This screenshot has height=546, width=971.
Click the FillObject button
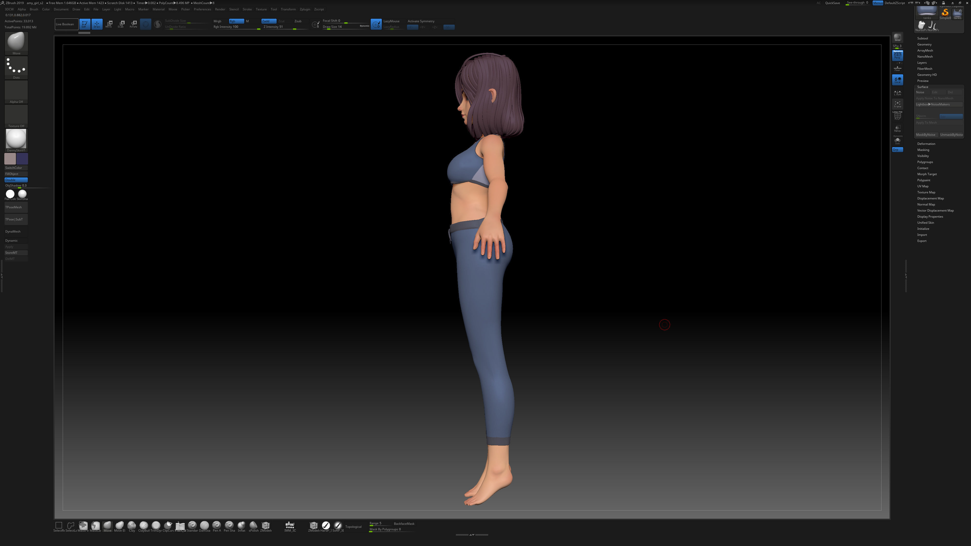point(16,174)
